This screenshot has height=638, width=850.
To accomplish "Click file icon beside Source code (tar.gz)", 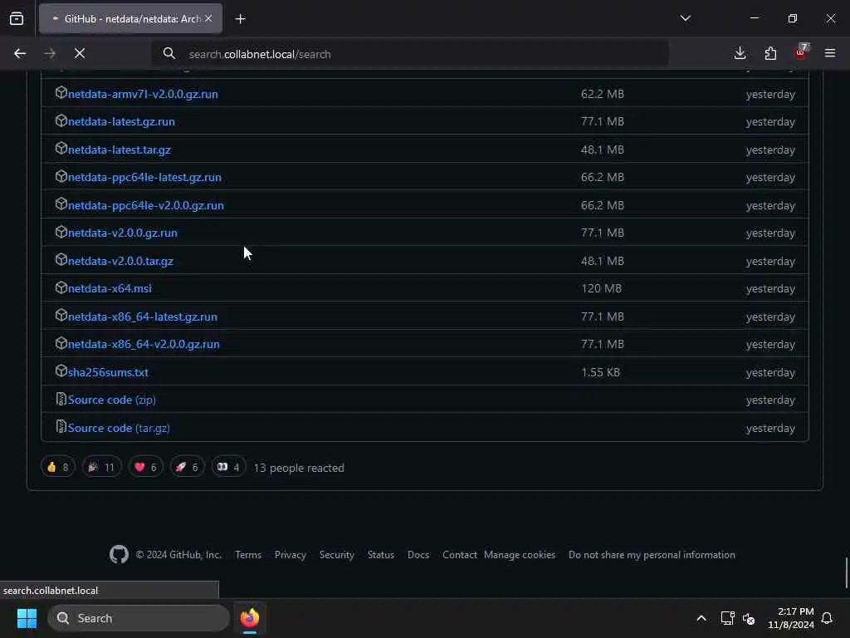I will [x=61, y=427].
